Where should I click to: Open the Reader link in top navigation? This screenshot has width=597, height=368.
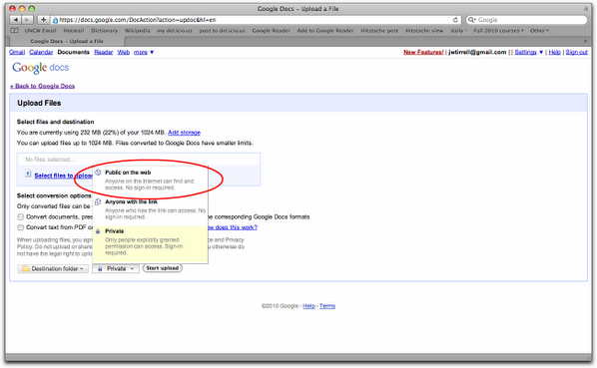tap(104, 52)
